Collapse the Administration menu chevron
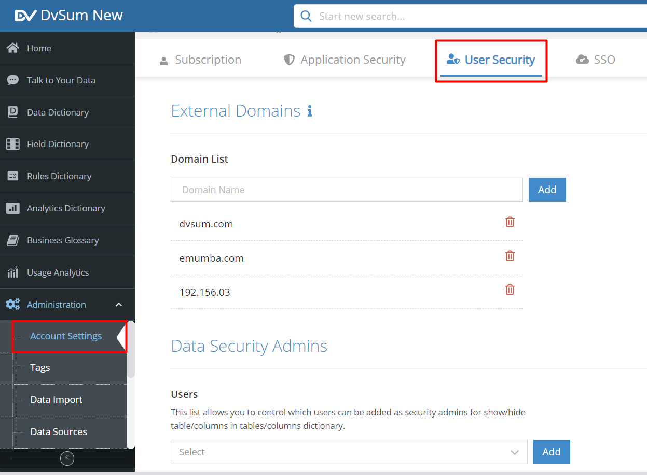The height and width of the screenshot is (475, 647). [119, 305]
